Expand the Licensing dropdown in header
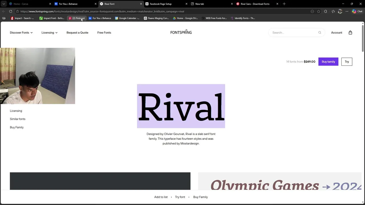This screenshot has height=205, width=365. (x=49, y=32)
